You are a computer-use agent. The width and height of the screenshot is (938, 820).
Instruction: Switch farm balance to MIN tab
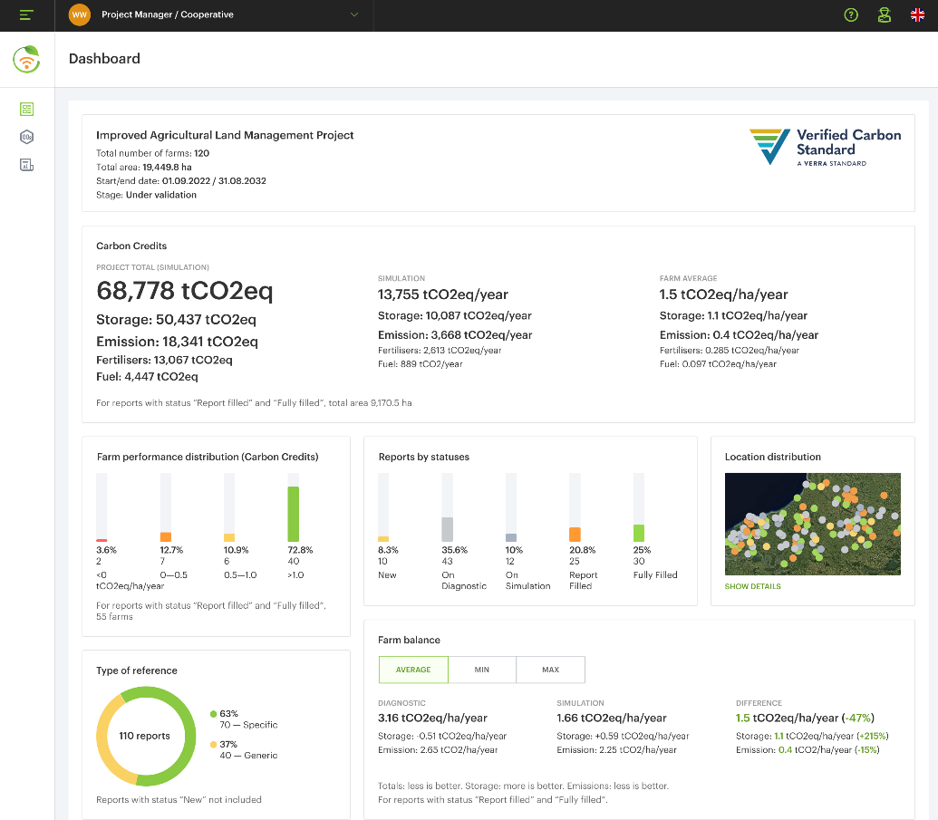(482, 670)
